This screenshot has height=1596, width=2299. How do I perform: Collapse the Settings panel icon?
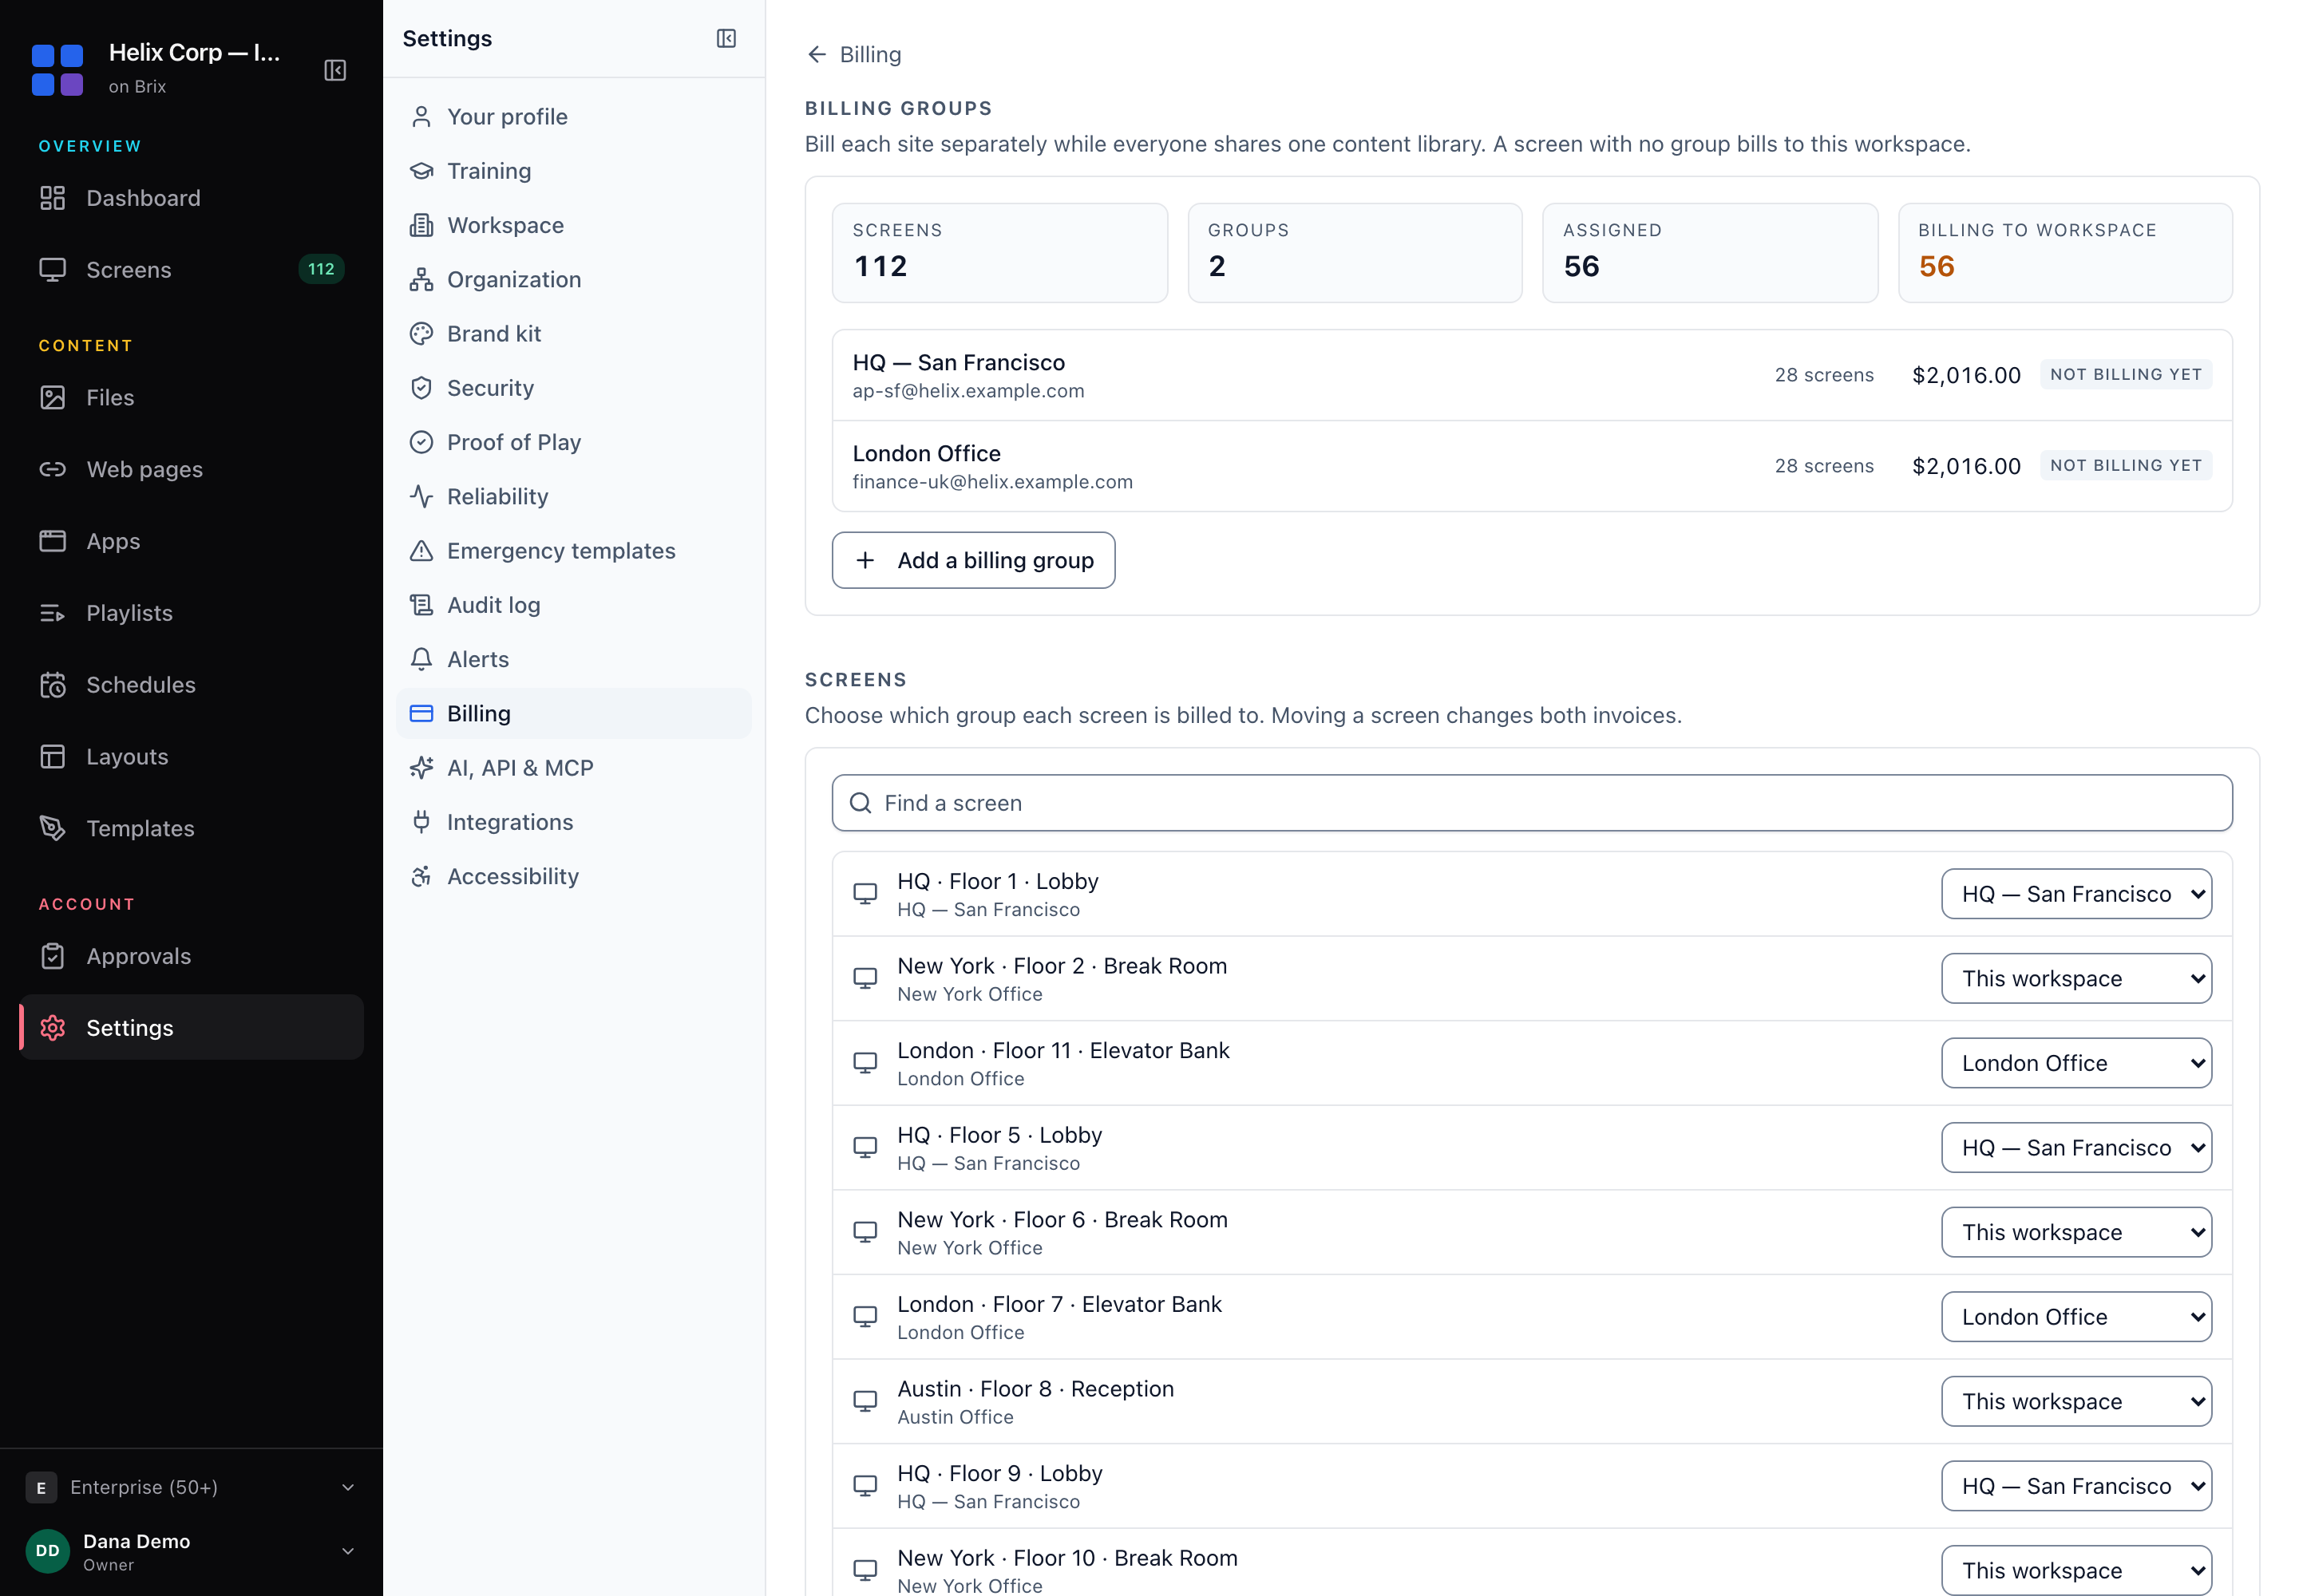click(726, 38)
